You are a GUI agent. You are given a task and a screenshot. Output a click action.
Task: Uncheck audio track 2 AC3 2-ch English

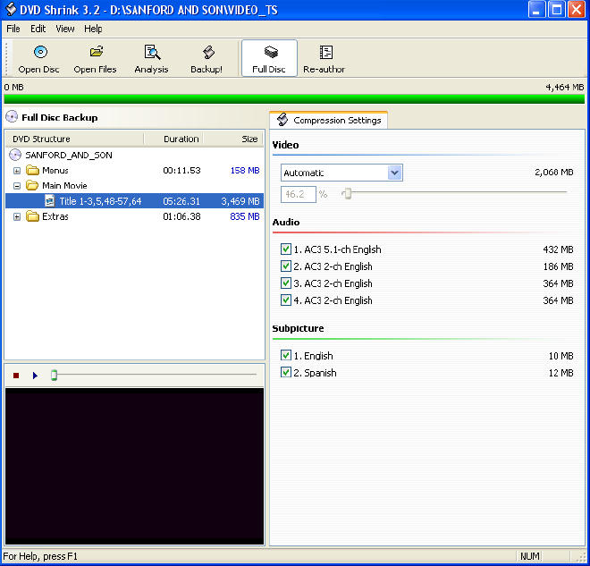click(286, 266)
